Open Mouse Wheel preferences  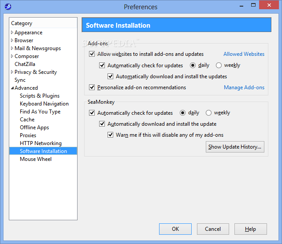(x=36, y=159)
